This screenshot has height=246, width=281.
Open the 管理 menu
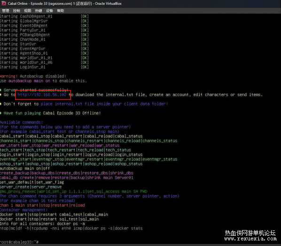(x=5, y=11)
